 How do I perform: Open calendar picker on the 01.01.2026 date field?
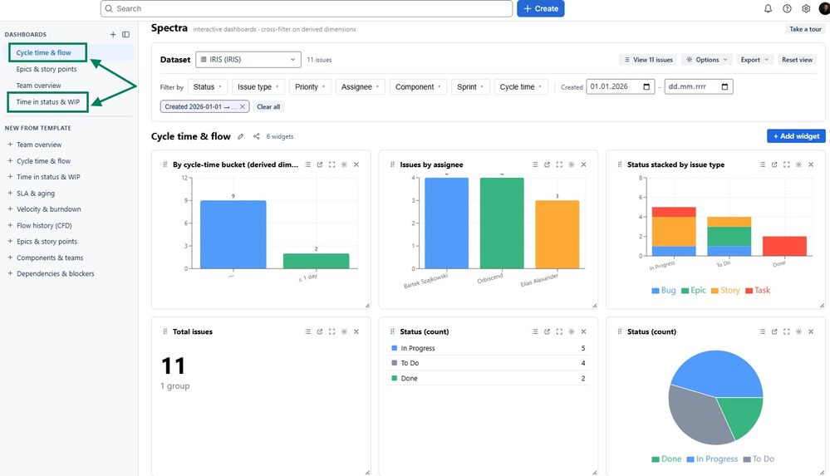pyautogui.click(x=646, y=87)
